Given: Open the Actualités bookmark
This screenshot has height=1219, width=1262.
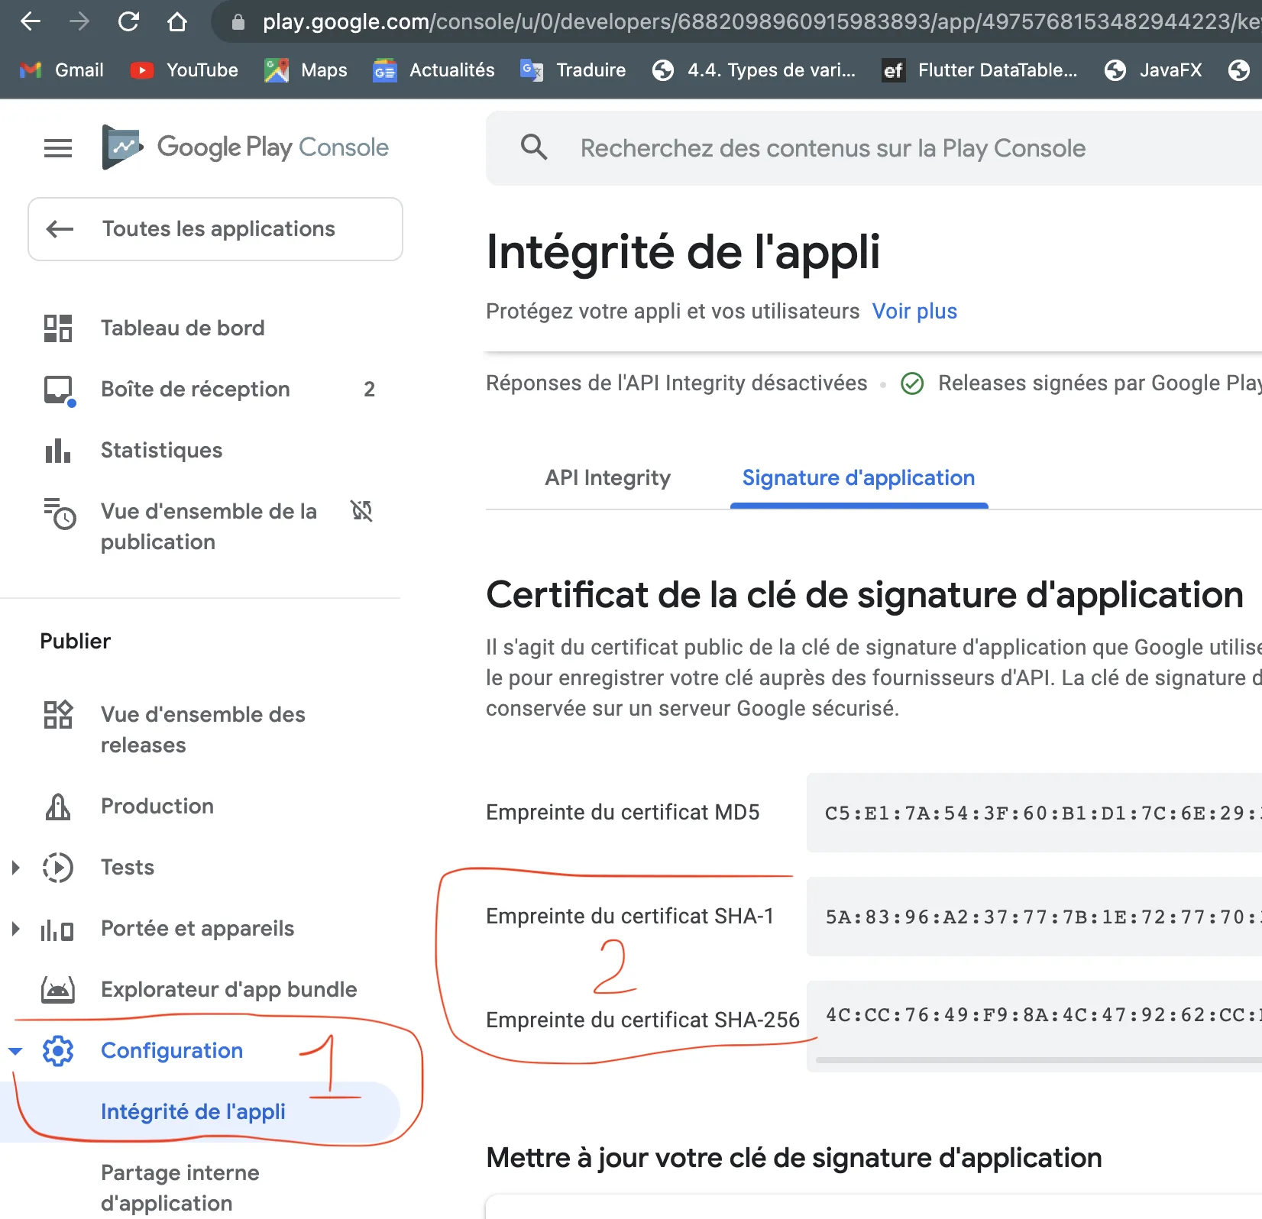Looking at the screenshot, I should (x=434, y=70).
